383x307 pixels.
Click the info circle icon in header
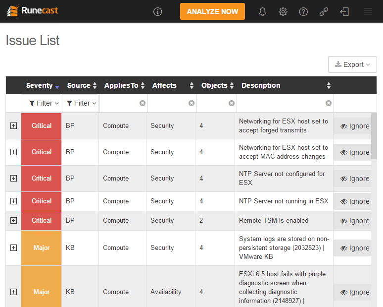[158, 12]
